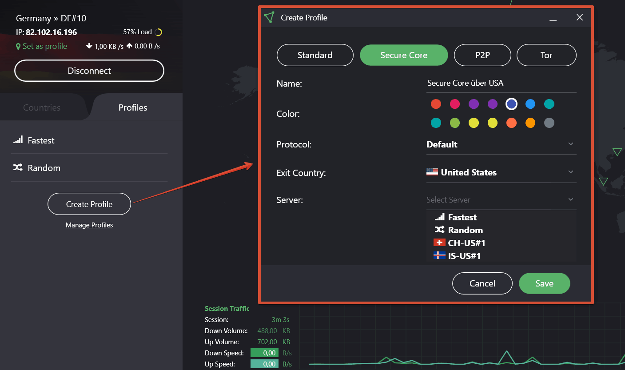Image resolution: width=625 pixels, height=370 pixels.
Task: Pick the gray color swatch
Action: click(549, 123)
